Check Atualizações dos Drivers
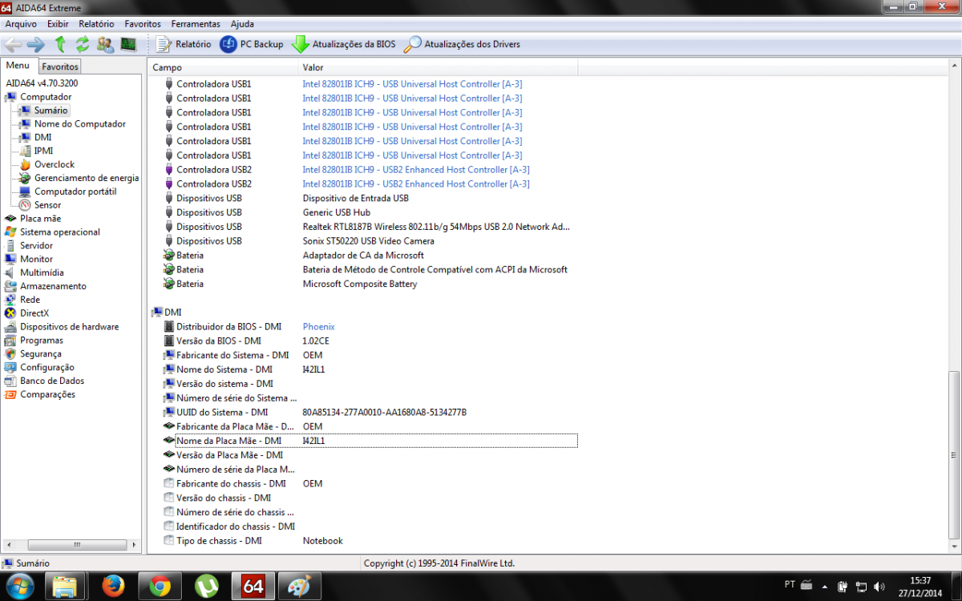962x601 pixels. click(462, 44)
